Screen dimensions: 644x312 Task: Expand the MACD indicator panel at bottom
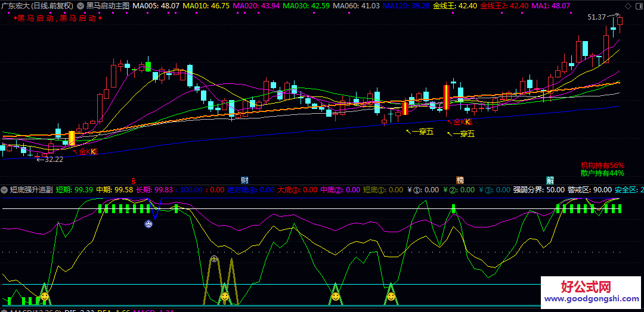5,310
